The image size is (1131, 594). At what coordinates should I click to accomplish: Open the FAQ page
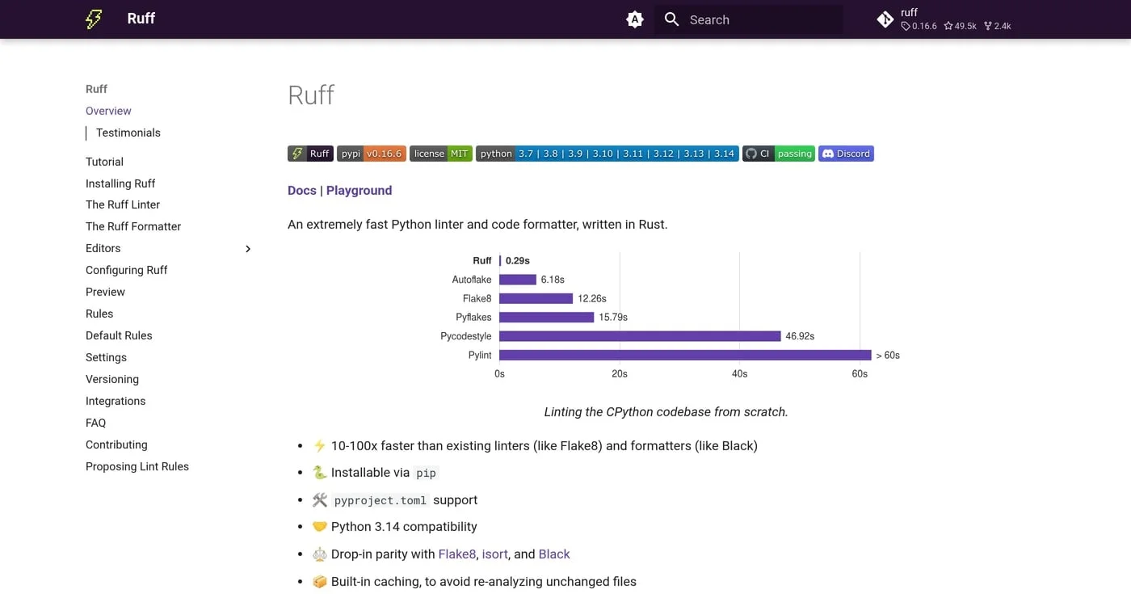coord(95,423)
